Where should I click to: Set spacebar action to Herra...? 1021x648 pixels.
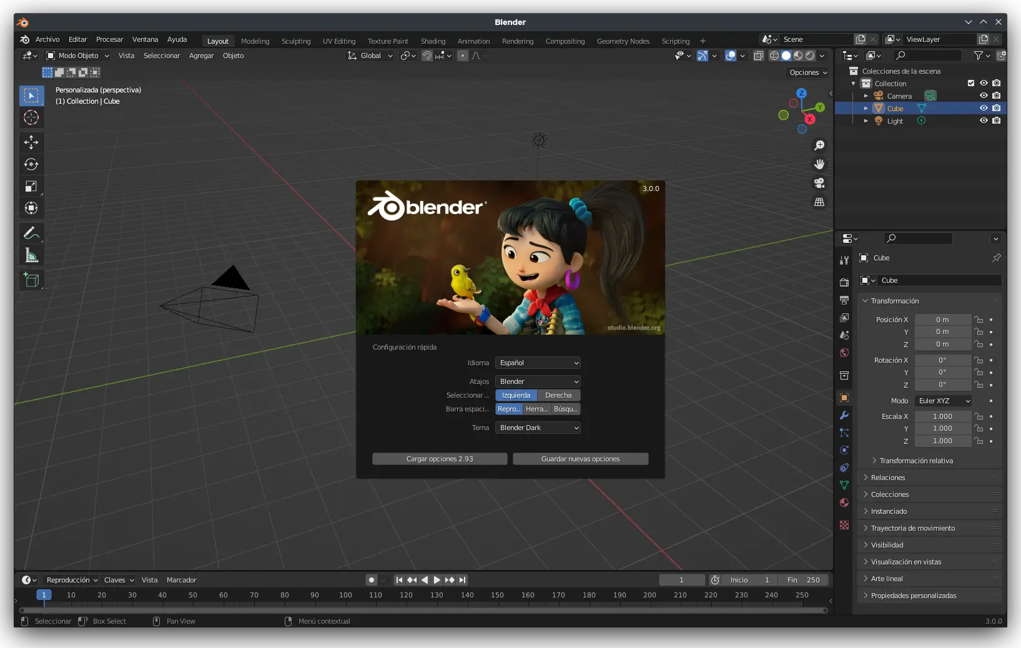point(536,409)
